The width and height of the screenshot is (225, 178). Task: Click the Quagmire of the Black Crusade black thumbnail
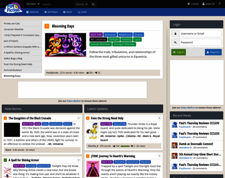click(12, 130)
